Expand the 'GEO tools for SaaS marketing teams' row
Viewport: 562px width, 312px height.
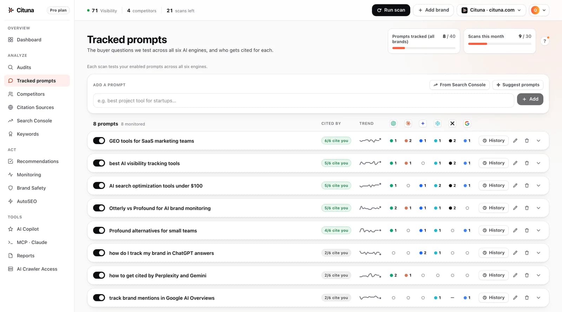coord(538,141)
